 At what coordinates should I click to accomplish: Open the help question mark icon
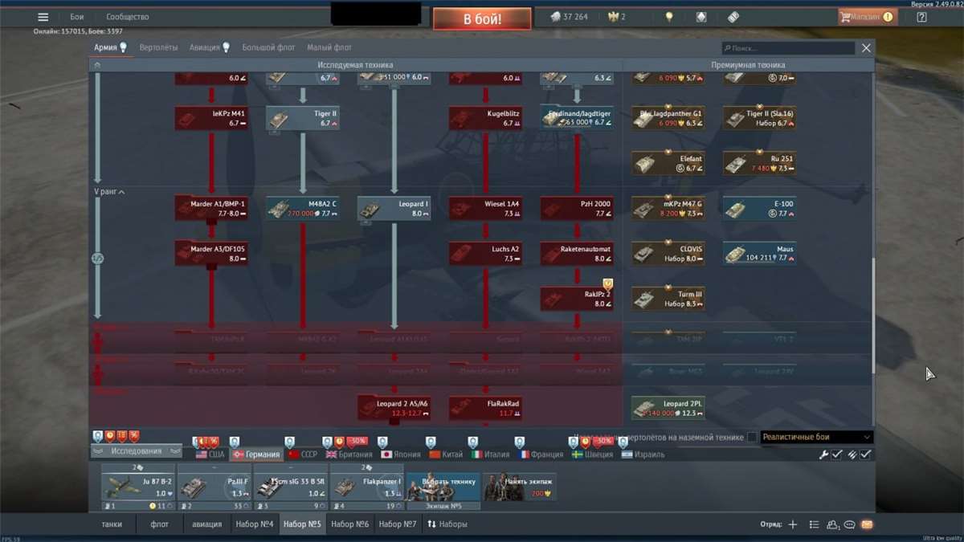(921, 16)
